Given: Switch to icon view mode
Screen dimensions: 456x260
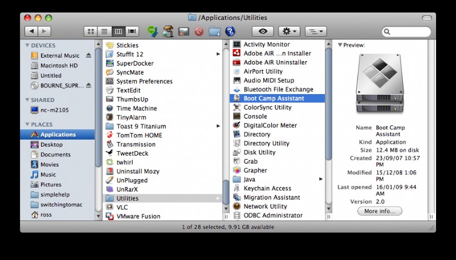Looking at the screenshot, I should click(x=91, y=31).
